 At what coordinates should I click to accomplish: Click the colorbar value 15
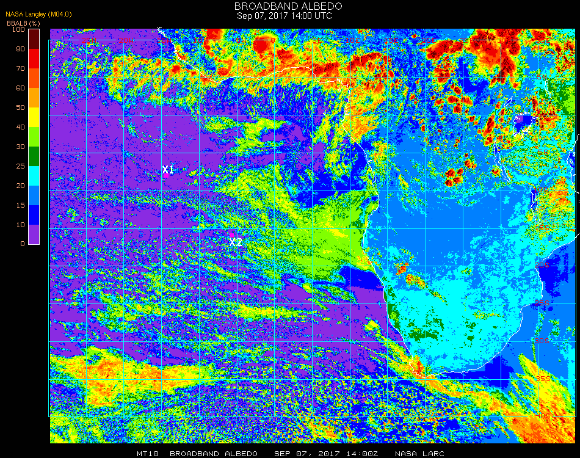[x=20, y=205]
